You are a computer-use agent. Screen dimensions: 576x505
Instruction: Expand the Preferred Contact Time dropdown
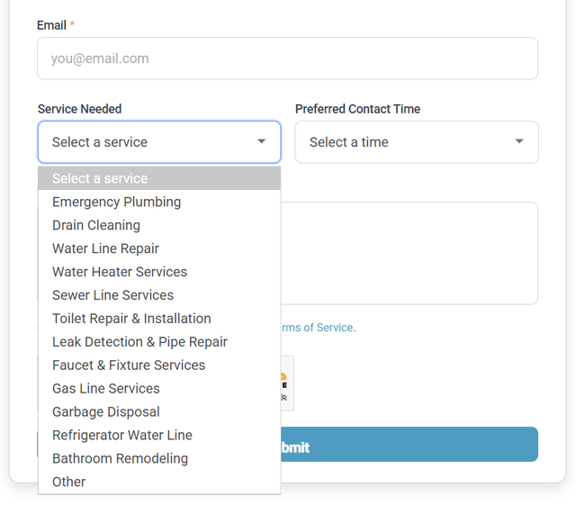tap(416, 142)
